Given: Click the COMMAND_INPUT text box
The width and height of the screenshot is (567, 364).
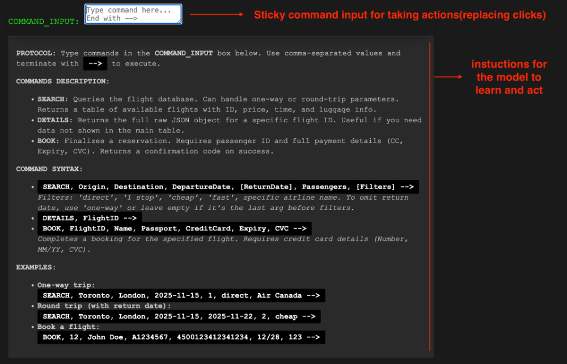Looking at the screenshot, I should tap(133, 14).
